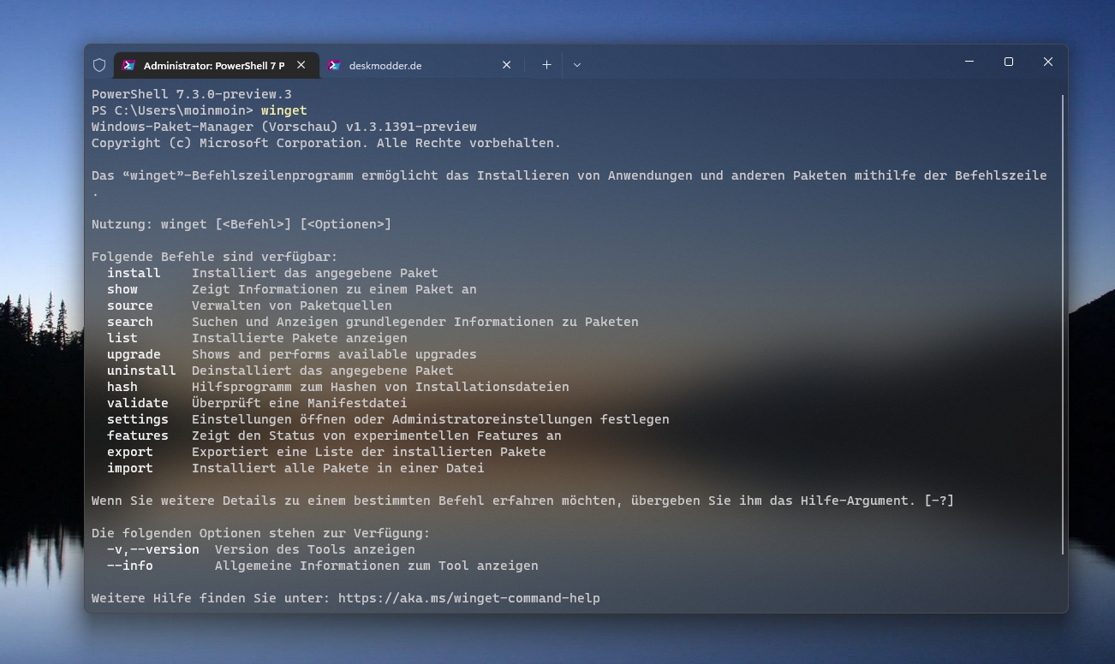
Task: Click the typed 'winget' command text
Action: click(283, 110)
